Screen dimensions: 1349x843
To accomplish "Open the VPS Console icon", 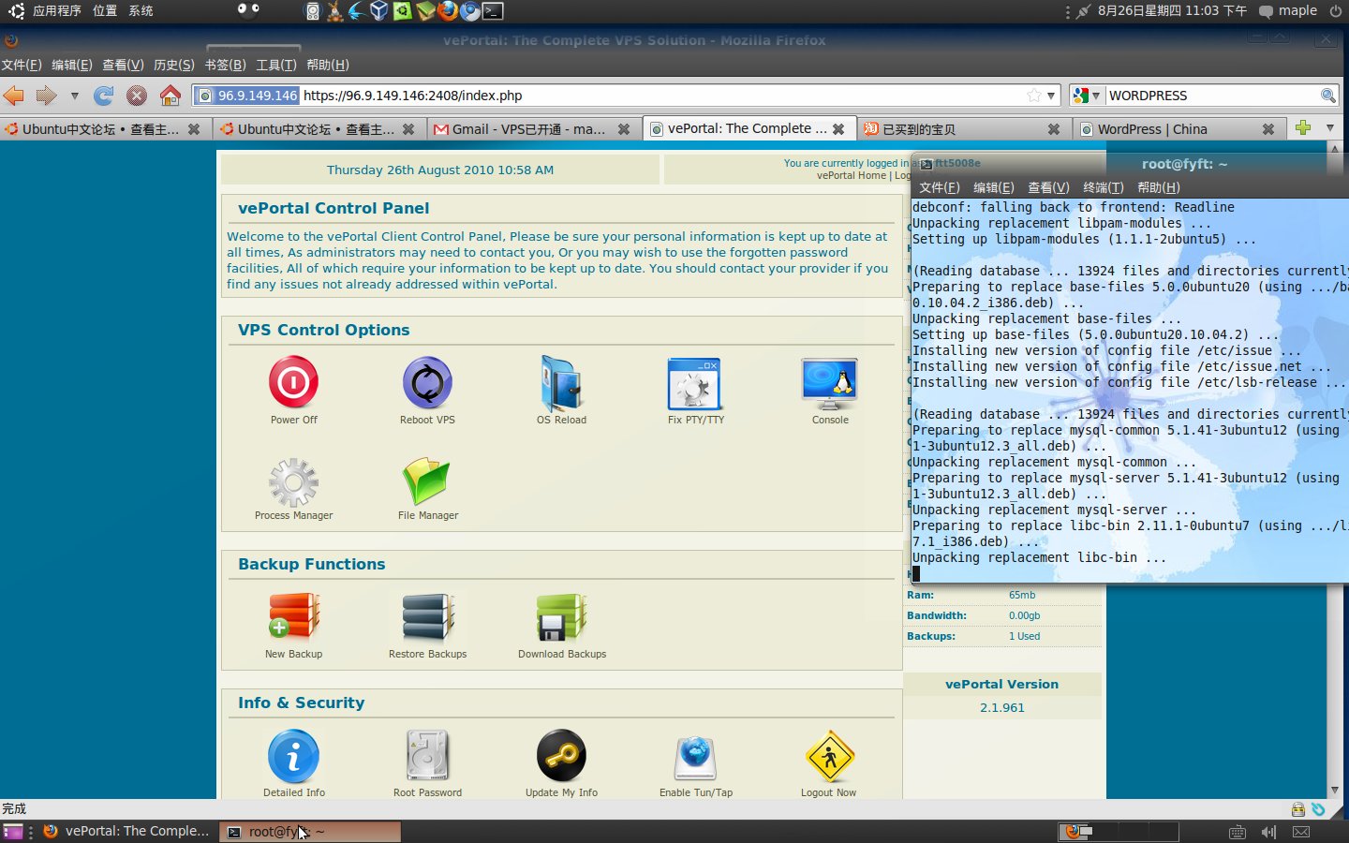I will [x=830, y=383].
